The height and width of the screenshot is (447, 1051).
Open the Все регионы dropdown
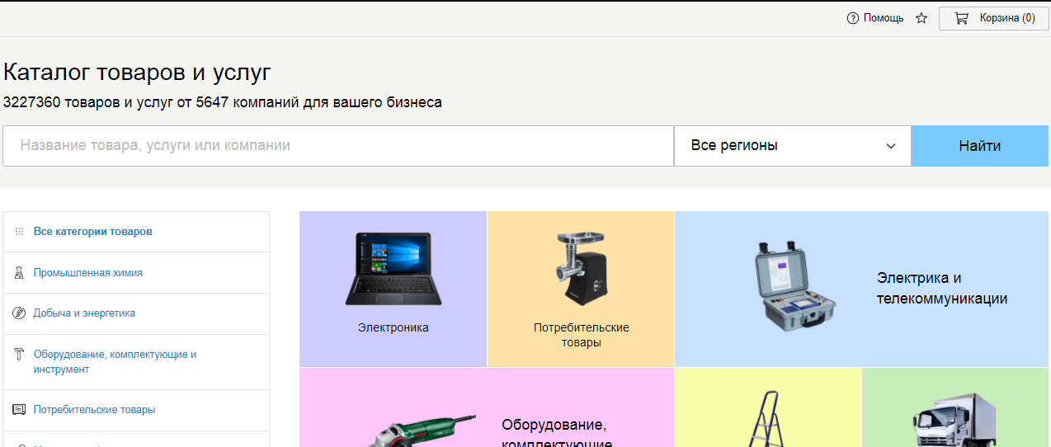pos(792,146)
